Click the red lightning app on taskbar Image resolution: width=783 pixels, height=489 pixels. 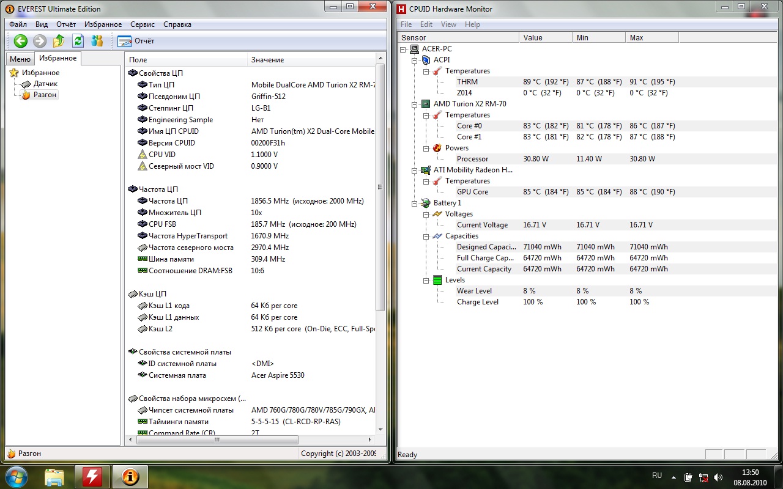point(92,476)
